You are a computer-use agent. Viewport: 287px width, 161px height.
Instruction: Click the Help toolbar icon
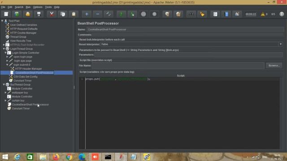pos(226,14)
